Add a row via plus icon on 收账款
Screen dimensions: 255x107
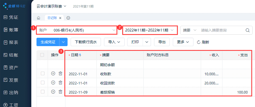[53, 73]
